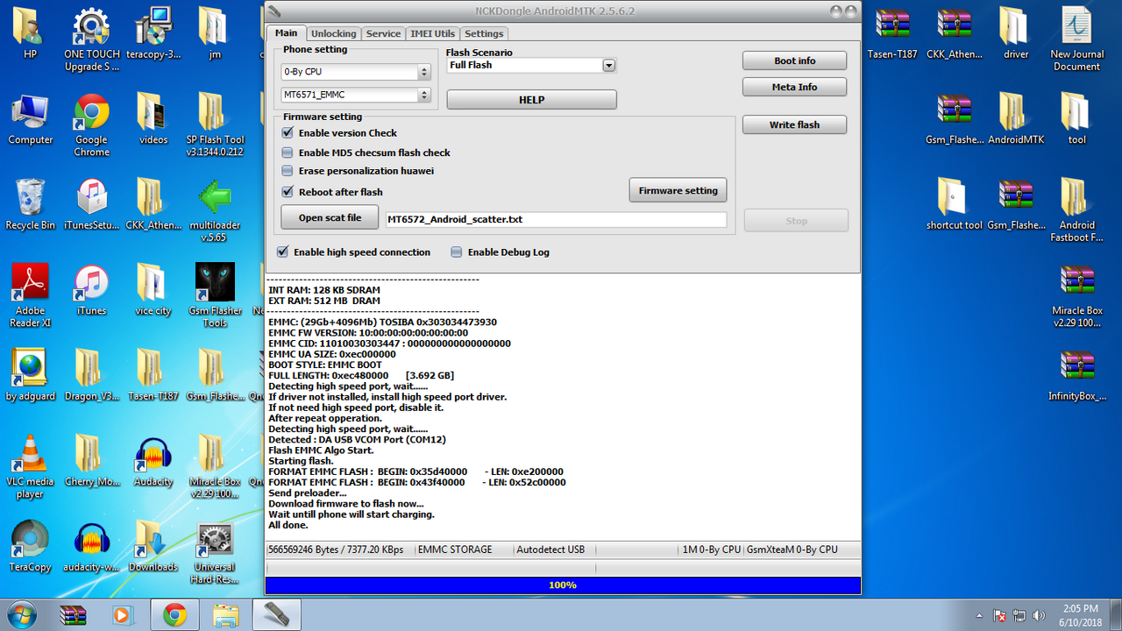Screen dimensions: 1122x631
Task: Open the Windows Start menu
Action: 21,614
